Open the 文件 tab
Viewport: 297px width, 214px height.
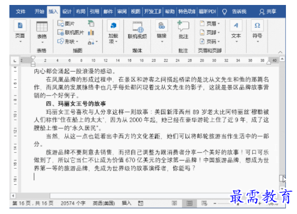[x=20, y=12]
